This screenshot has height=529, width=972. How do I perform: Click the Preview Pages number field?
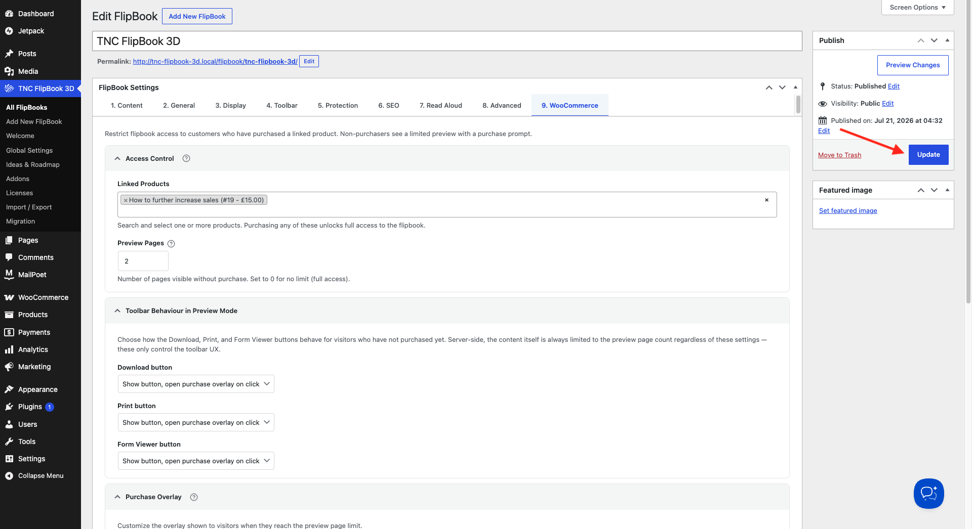(143, 261)
